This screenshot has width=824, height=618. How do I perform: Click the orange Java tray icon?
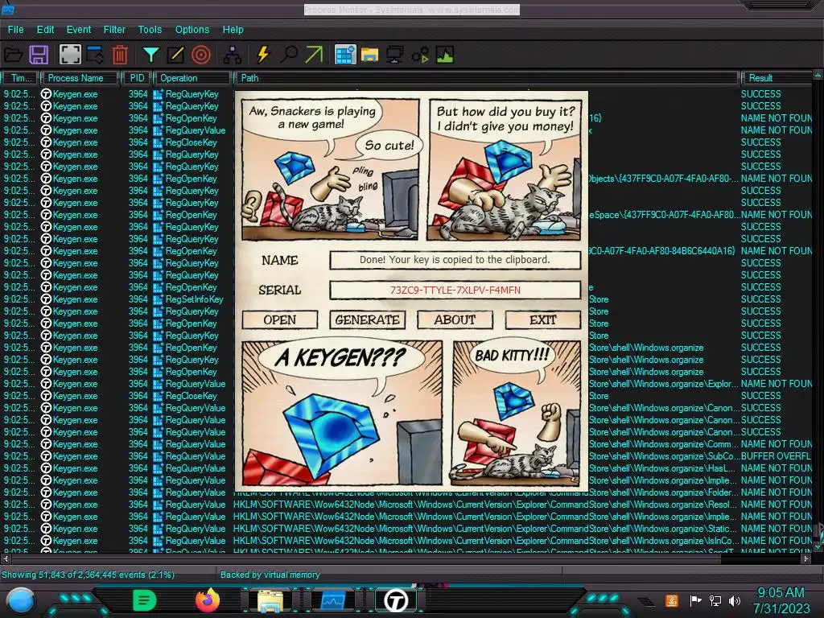tap(672, 600)
